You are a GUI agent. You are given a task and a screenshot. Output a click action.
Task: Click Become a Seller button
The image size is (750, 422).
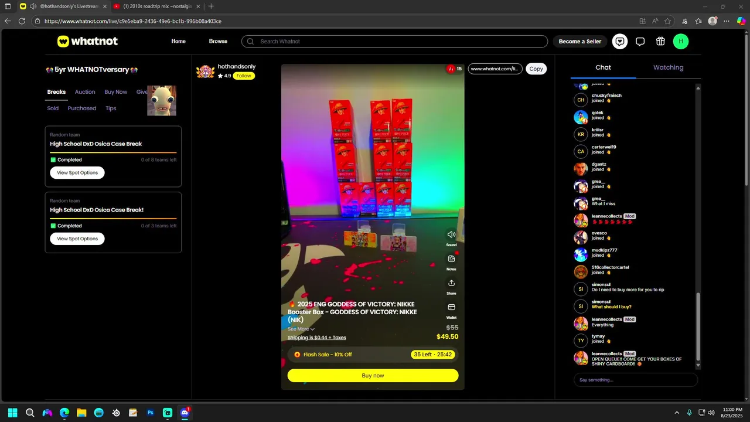580,42
